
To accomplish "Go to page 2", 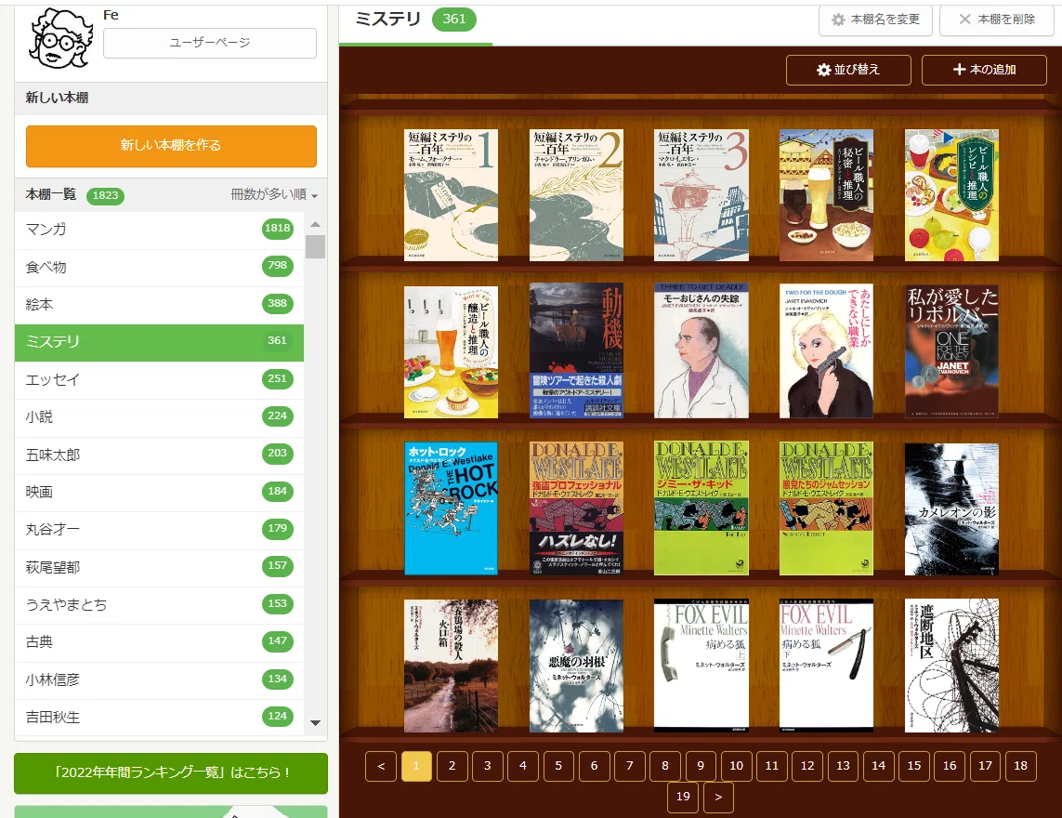I will coord(452,767).
